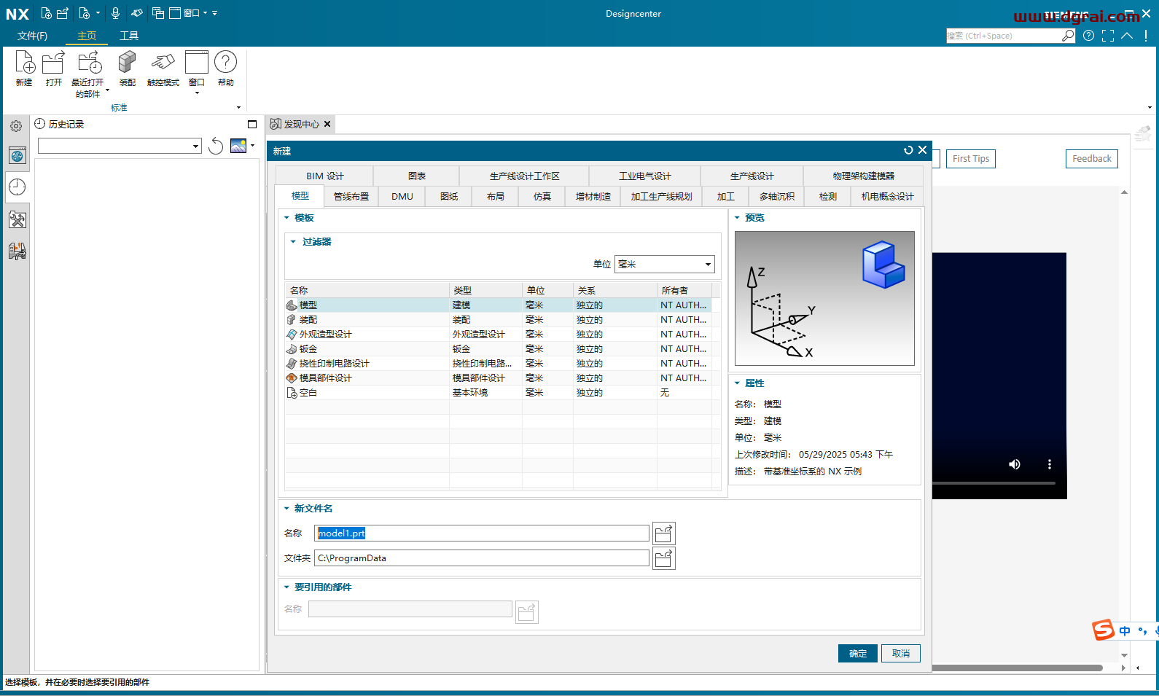Image resolution: width=1159 pixels, height=696 pixels.
Task: Click the 取消 Cancel button
Action: tap(901, 654)
